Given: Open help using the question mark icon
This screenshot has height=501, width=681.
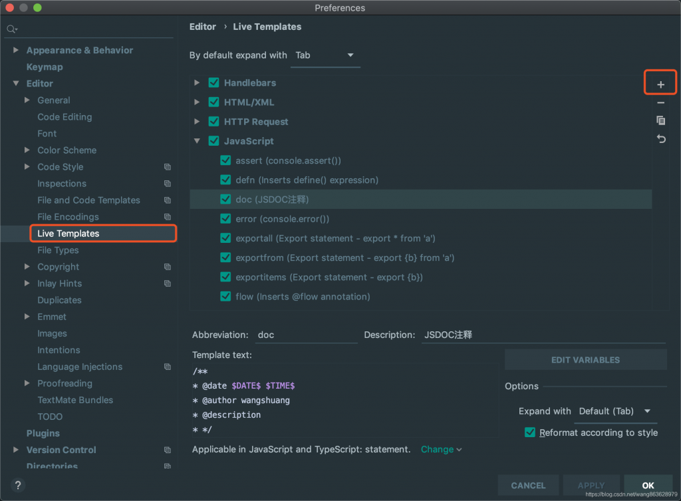Looking at the screenshot, I should 17,485.
